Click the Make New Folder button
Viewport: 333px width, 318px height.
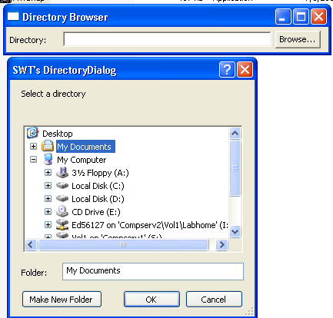(62, 300)
